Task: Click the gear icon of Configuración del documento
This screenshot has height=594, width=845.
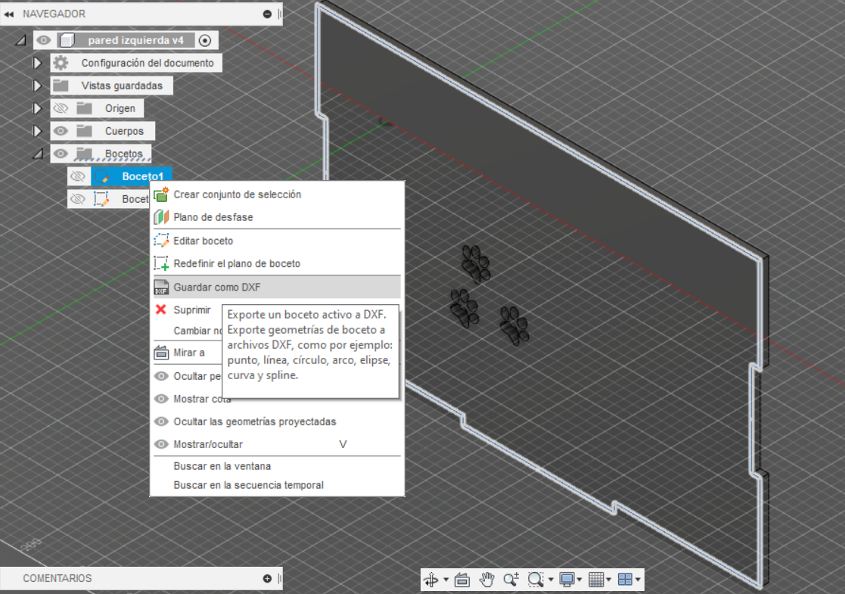Action: click(x=61, y=63)
